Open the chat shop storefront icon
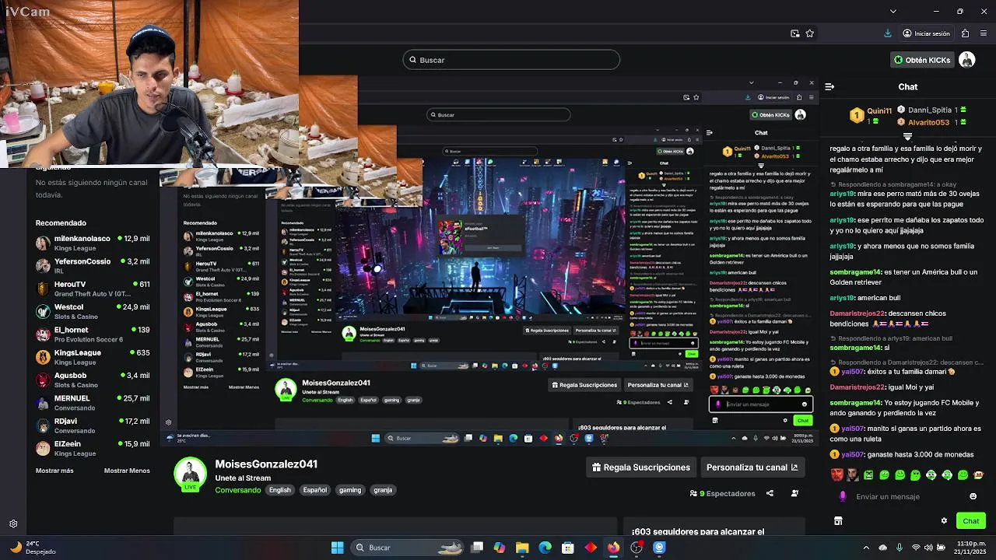Image resolution: width=996 pixels, height=560 pixels. pos(838,521)
